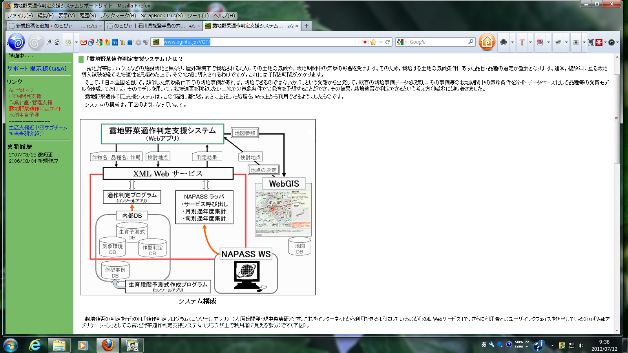The width and height of the screenshot is (628, 353).
Task: Click the orange Home button
Action: 487,42
